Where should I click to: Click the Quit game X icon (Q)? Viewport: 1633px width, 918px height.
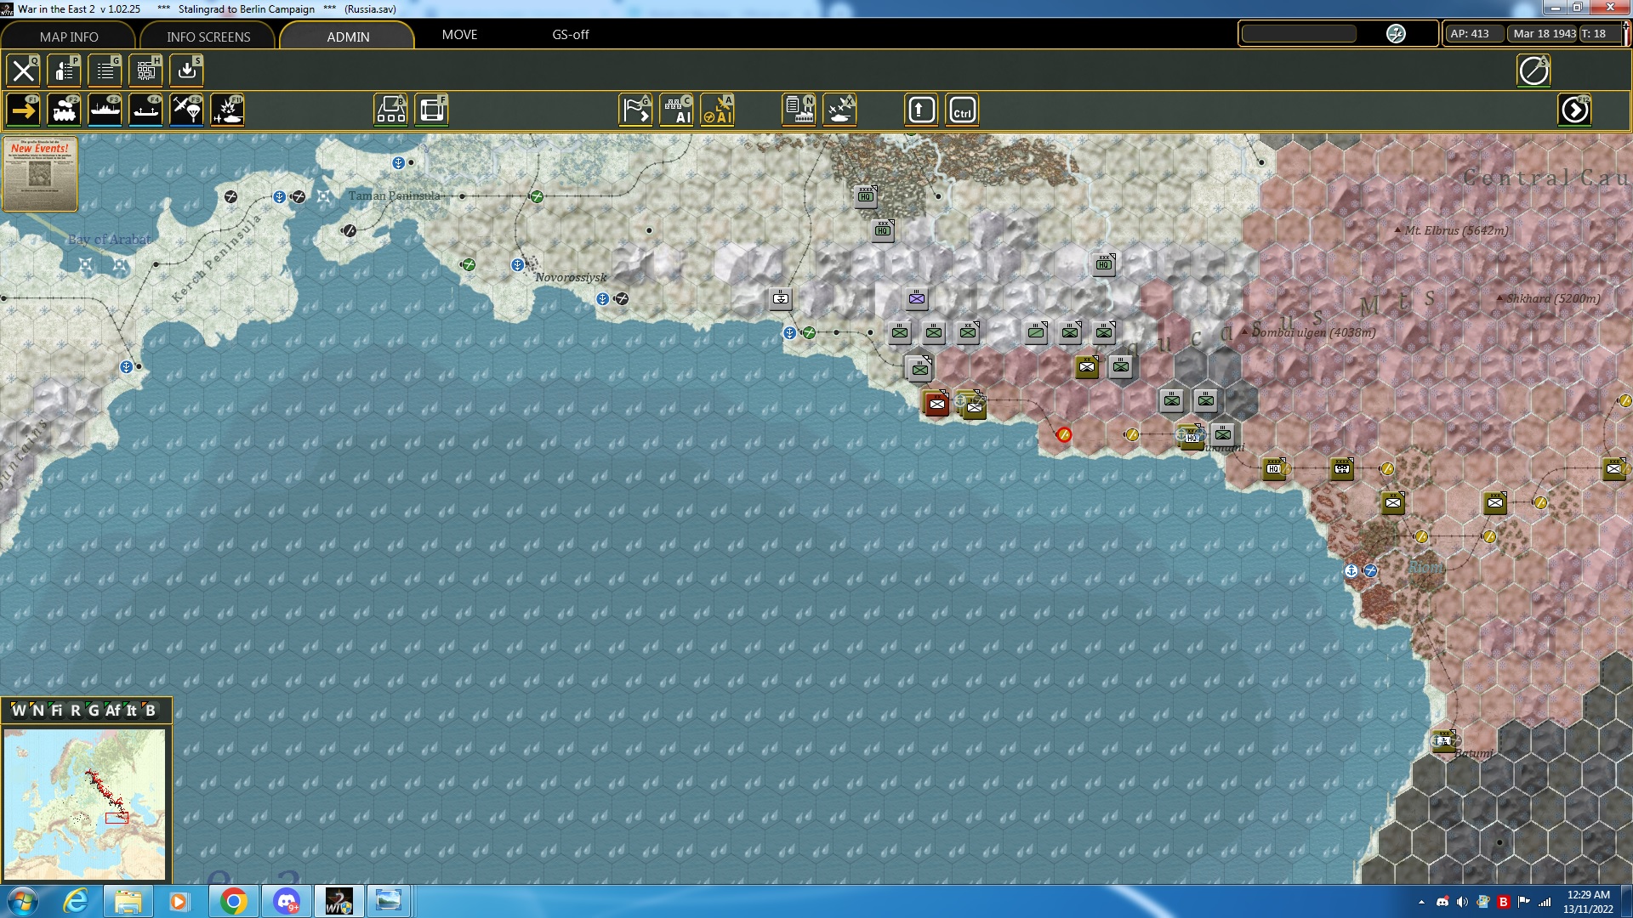click(x=23, y=71)
